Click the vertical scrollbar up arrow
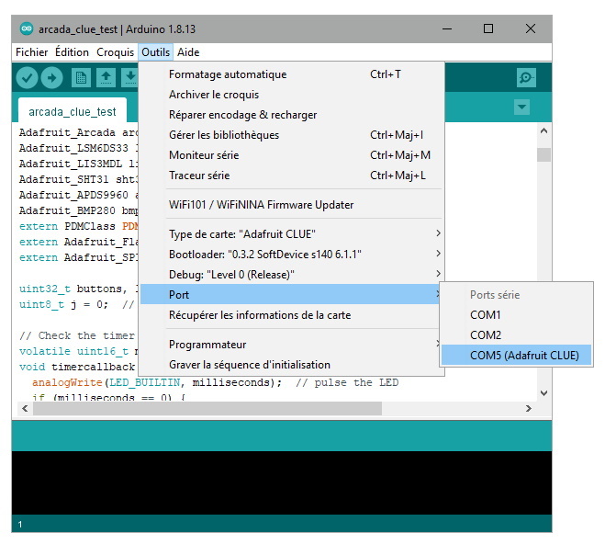The height and width of the screenshot is (544, 605). (544, 130)
